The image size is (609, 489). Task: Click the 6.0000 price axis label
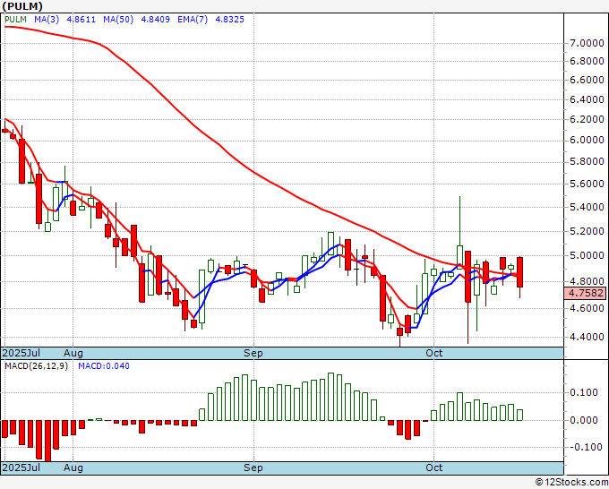587,140
